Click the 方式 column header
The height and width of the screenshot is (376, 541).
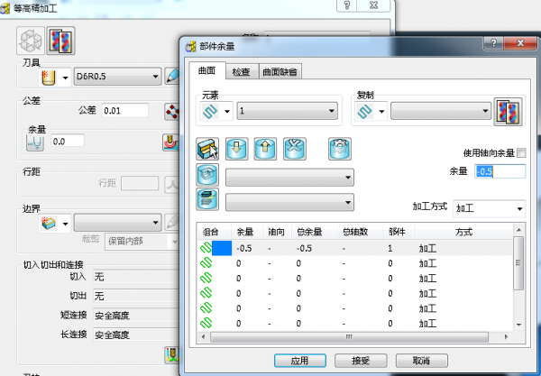(463, 232)
